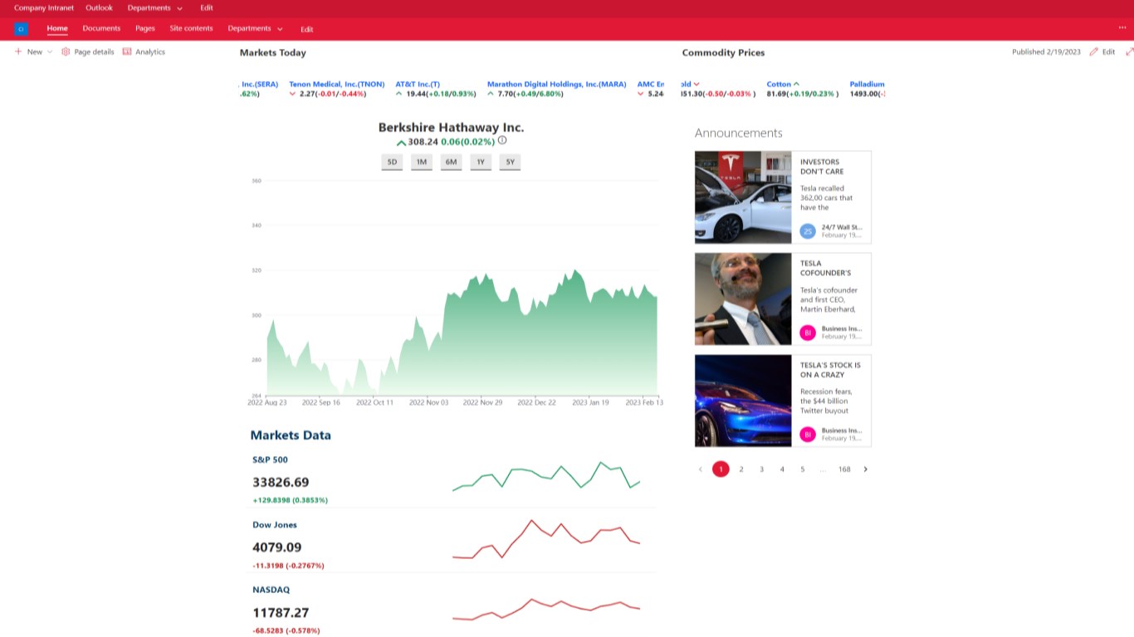
Task: Open Palladium commodity link
Action: pos(868,85)
